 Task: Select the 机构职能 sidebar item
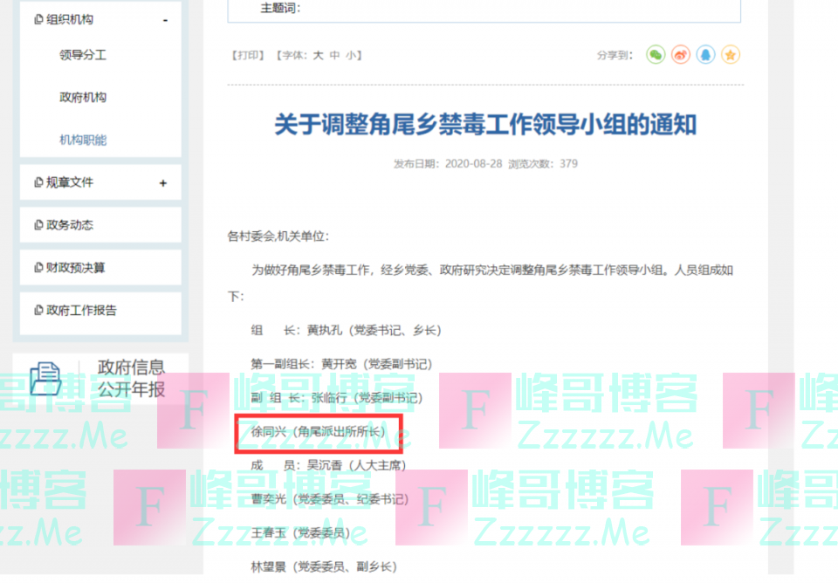tap(83, 140)
